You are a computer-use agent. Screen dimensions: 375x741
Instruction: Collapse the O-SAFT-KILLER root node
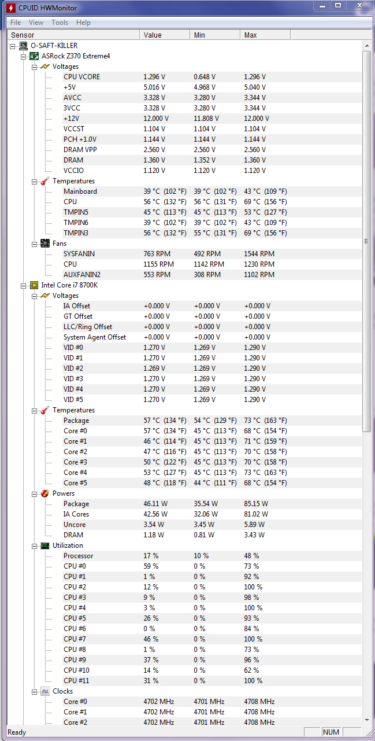pos(13,46)
